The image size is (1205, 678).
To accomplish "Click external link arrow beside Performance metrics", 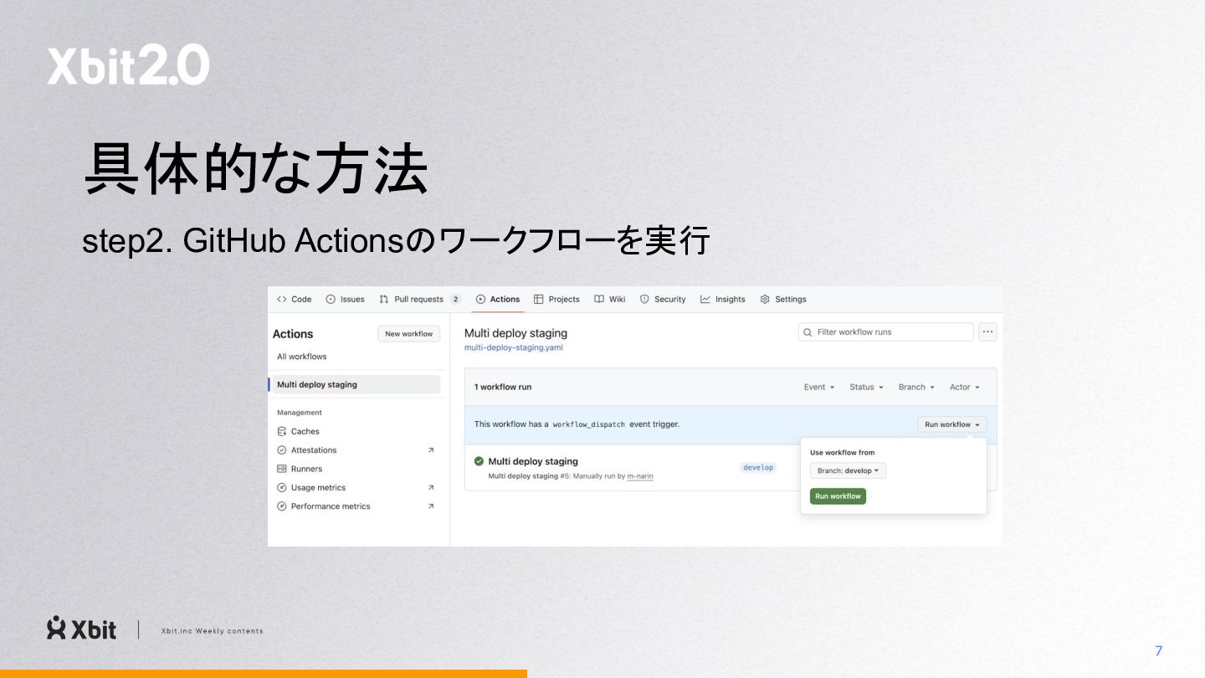I will 431,506.
